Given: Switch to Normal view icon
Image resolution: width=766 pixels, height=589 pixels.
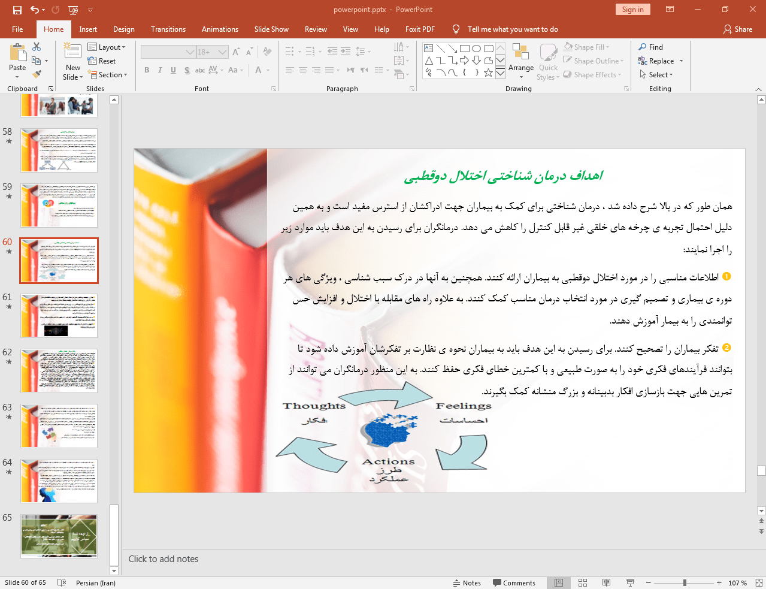Looking at the screenshot, I should tap(559, 582).
